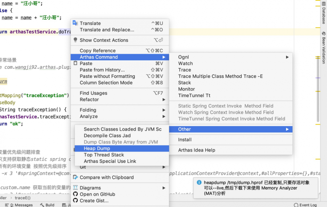
Task: Select Heap Dump menu entry
Action: coord(97,148)
